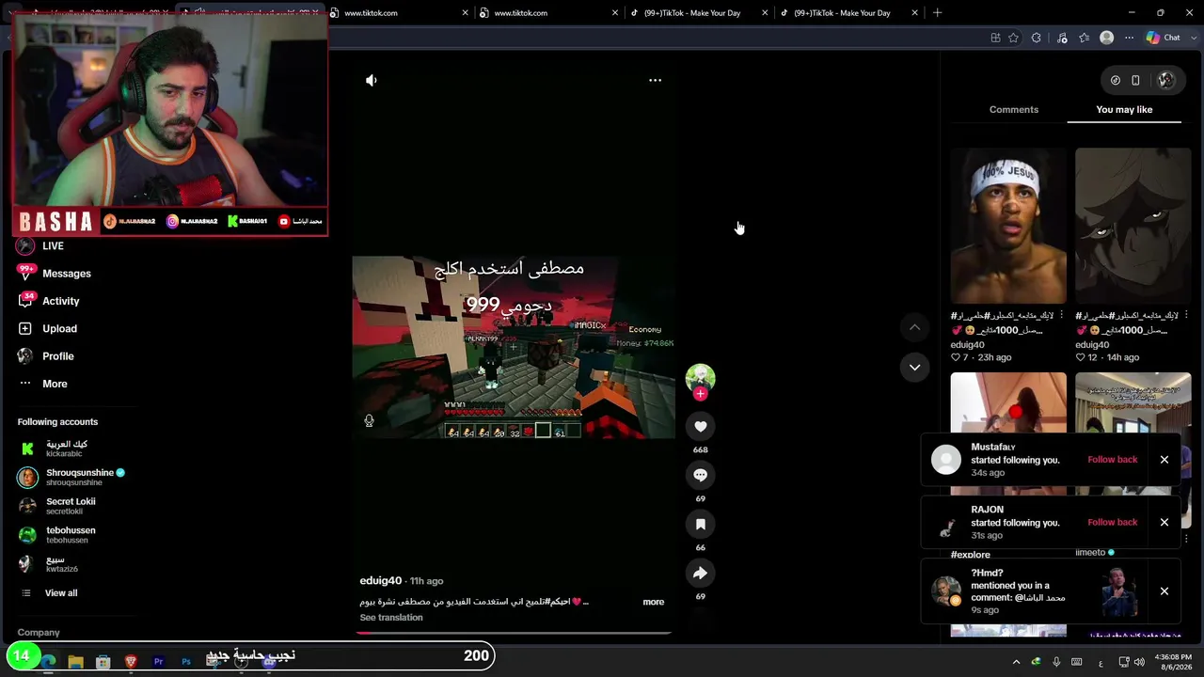Switch to the Comments tab
Image resolution: width=1204 pixels, height=677 pixels.
pos(1013,109)
